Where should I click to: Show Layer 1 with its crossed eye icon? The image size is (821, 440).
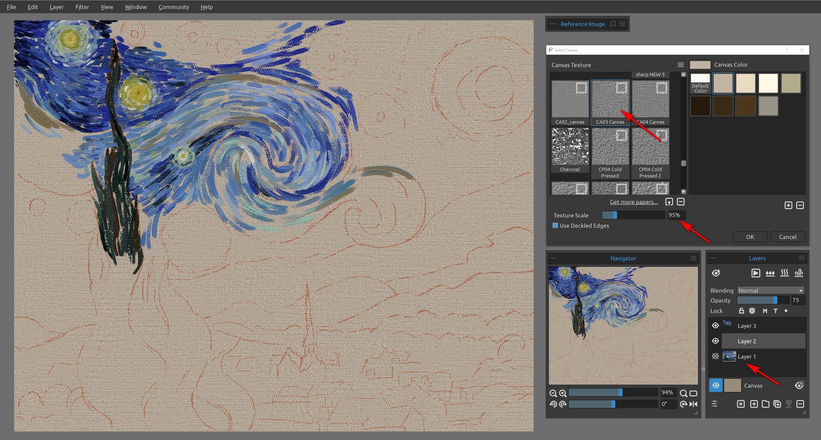[715, 356]
